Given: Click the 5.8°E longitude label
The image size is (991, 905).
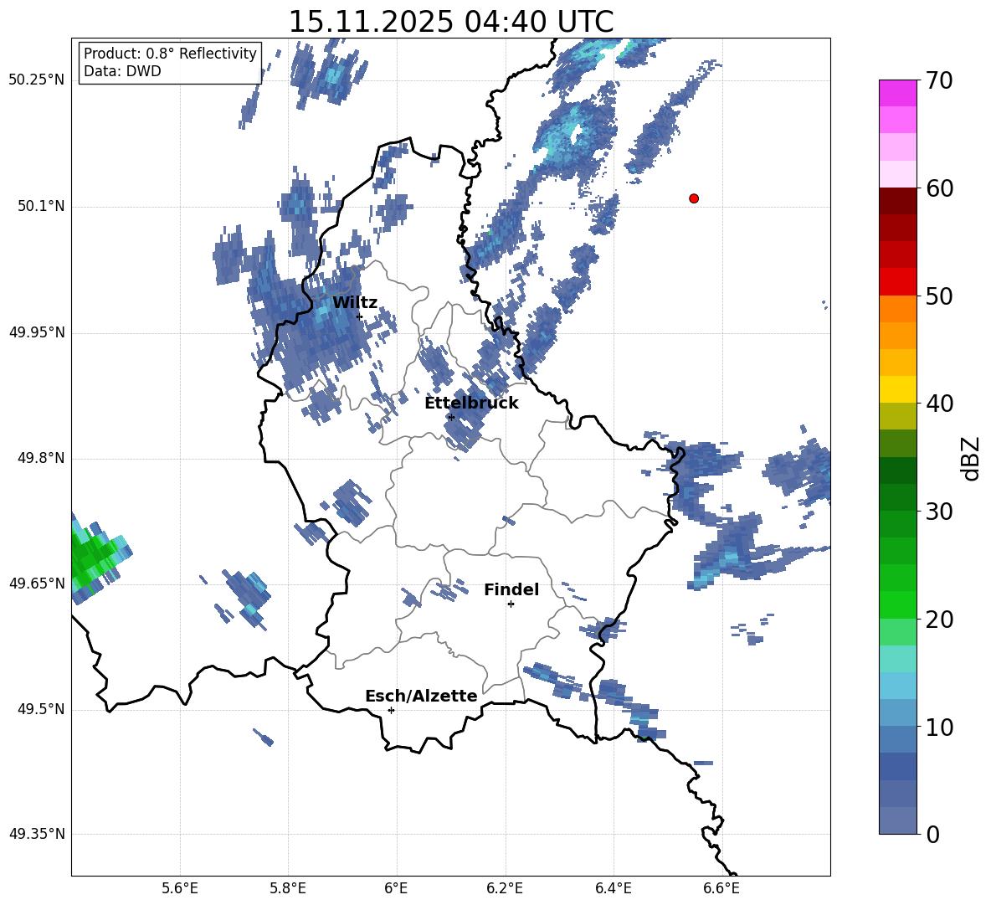Looking at the screenshot, I should pyautogui.click(x=288, y=888).
